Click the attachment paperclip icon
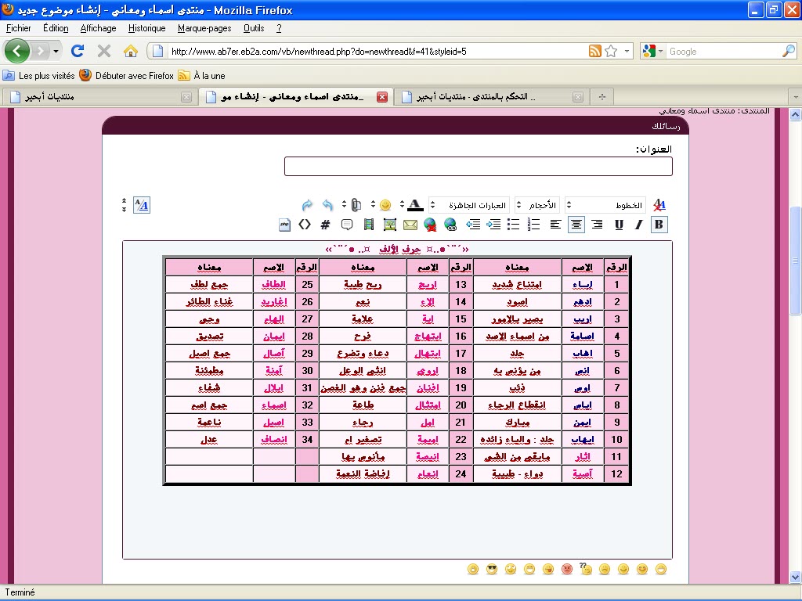Image resolution: width=802 pixels, height=601 pixels. pos(356,205)
